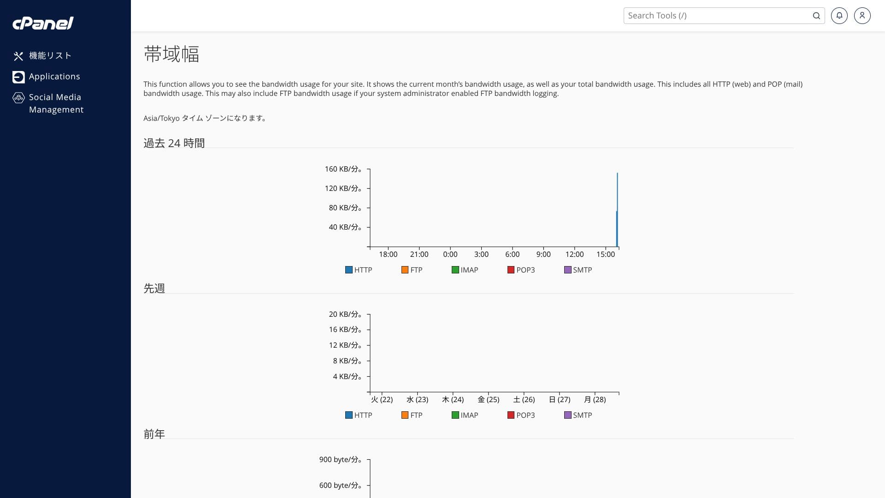Toggle POP3 series in 24-hour chart legend
The height and width of the screenshot is (498, 885).
coord(521,270)
